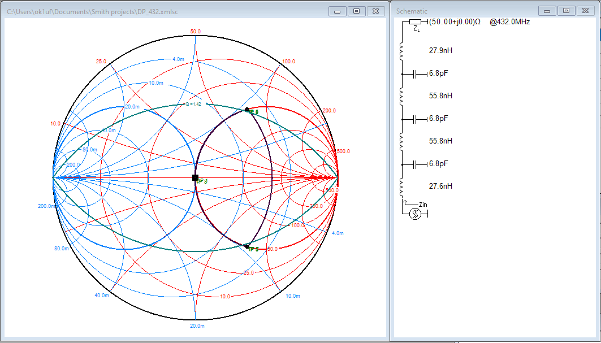Image resolution: width=601 pixels, height=343 pixels.
Task: Click the upper data point on Smith chart
Action: [x=247, y=110]
